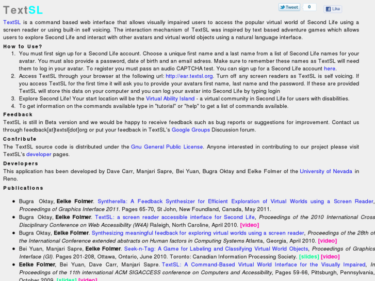The height and width of the screenshot is (281, 375).
Task: Open the developer pages link
Action: coord(39,154)
